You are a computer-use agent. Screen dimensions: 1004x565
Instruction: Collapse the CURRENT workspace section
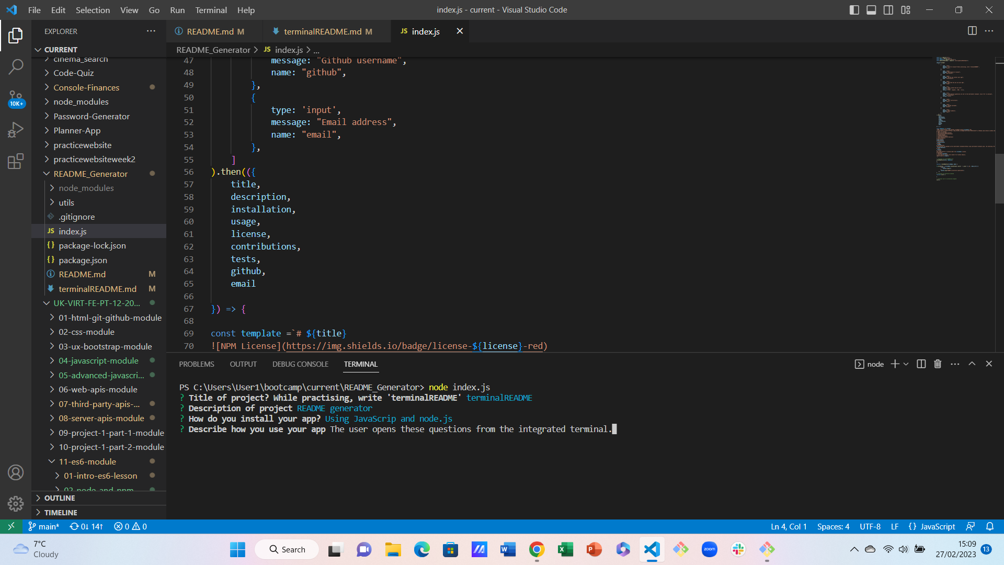[99, 50]
